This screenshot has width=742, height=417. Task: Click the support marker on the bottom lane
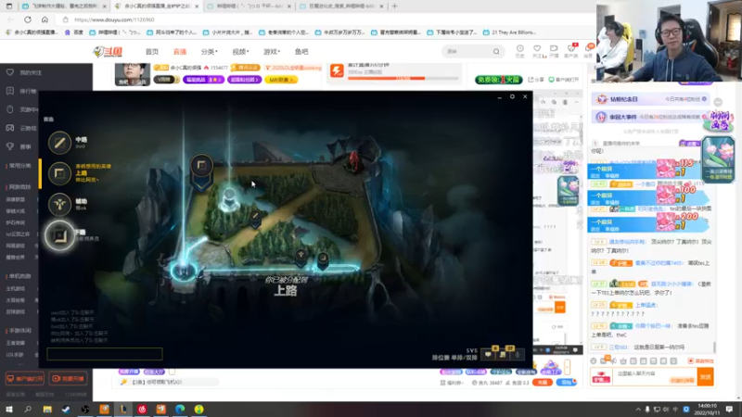(301, 256)
